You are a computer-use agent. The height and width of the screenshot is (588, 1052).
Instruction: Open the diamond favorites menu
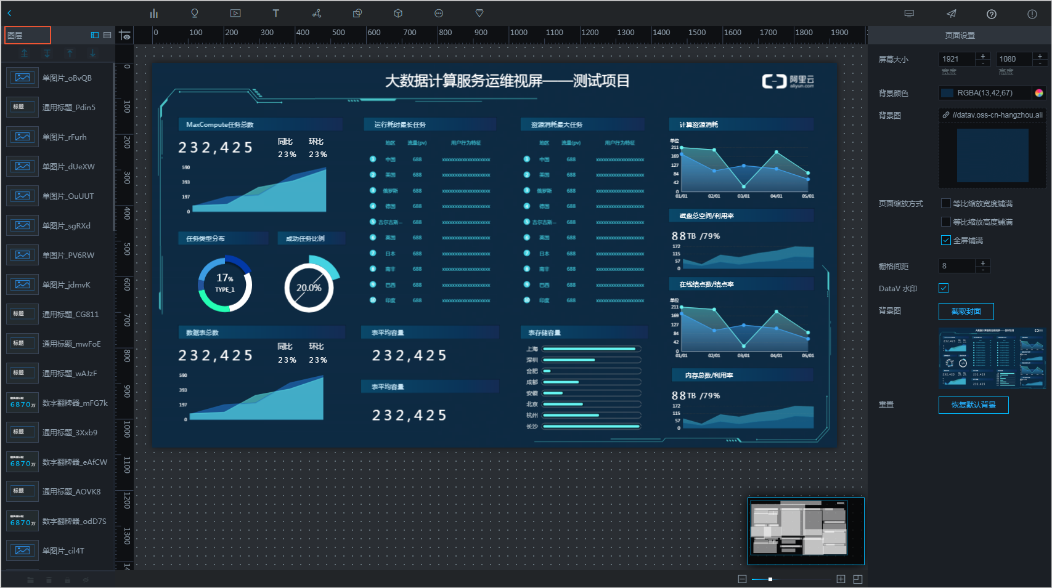[x=479, y=13]
